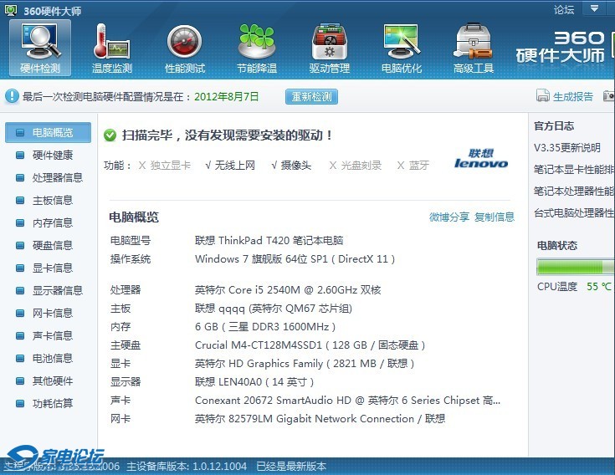Click the green 电脑状态 progress bar
The height and width of the screenshot is (475, 615).
(x=576, y=267)
